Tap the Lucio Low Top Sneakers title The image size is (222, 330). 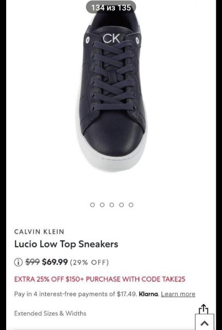pos(66,244)
